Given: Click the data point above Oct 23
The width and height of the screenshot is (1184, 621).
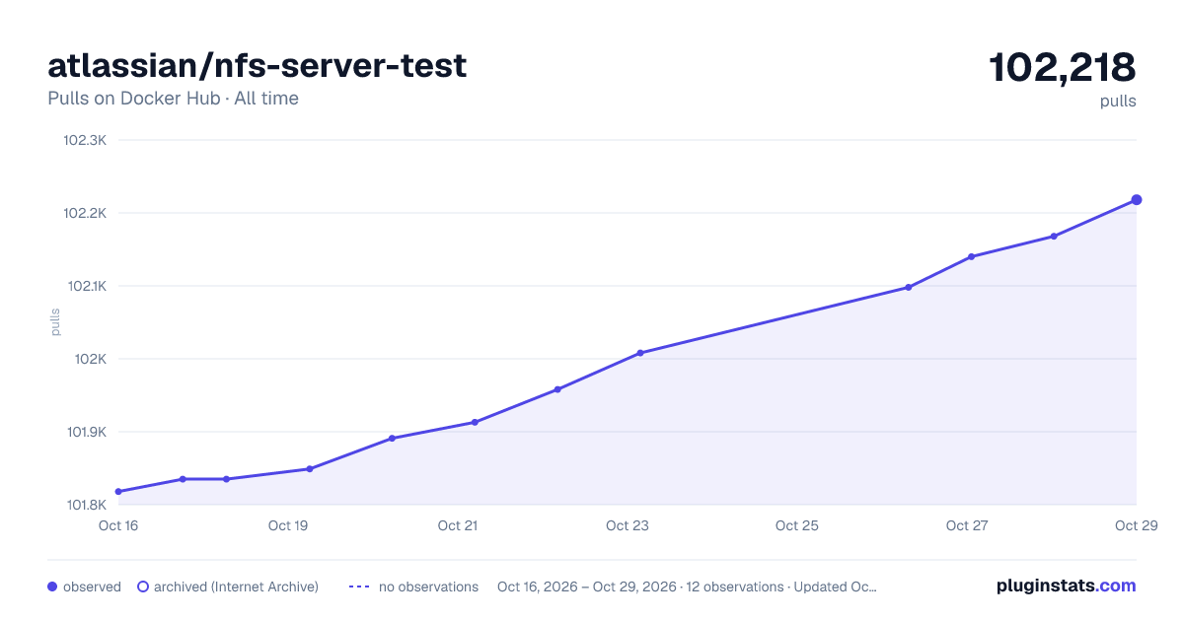Looking at the screenshot, I should (x=640, y=353).
